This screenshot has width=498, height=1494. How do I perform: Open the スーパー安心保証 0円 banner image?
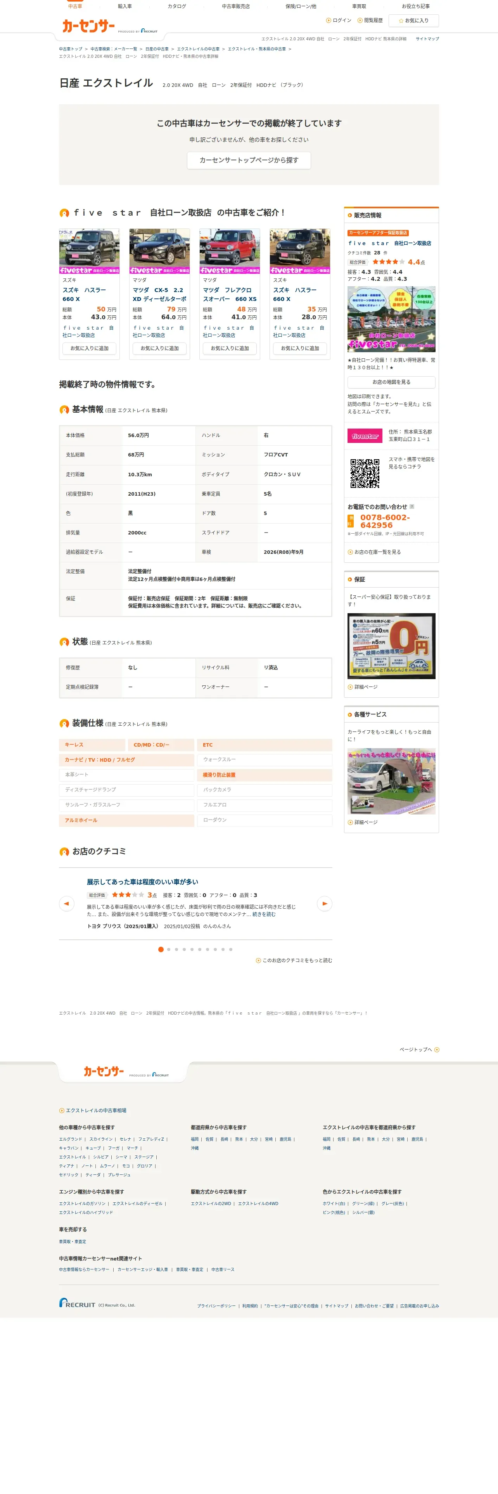391,646
